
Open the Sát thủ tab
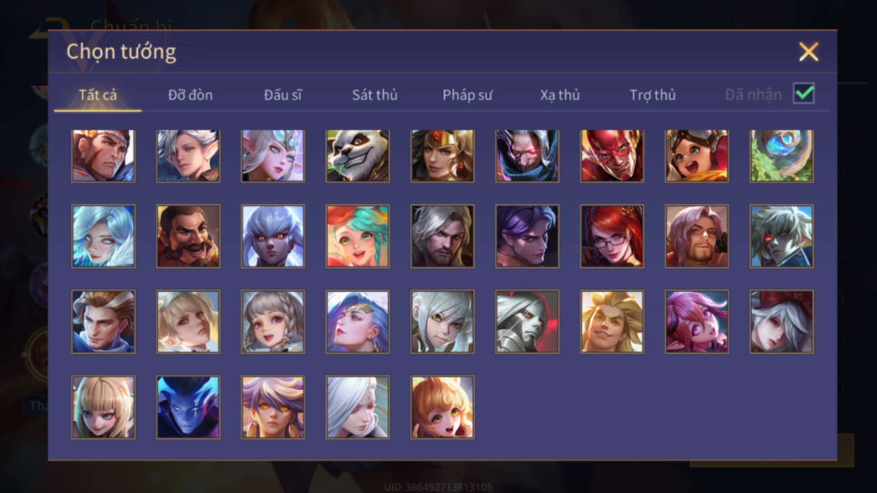pos(374,95)
